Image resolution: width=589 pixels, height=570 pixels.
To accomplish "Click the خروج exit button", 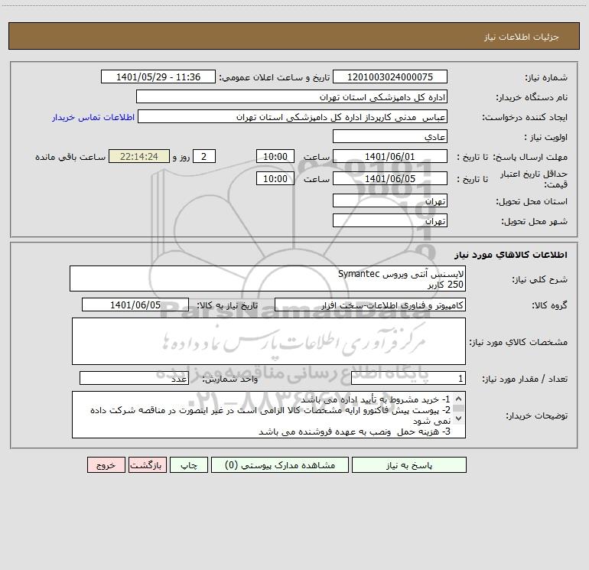I will click(106, 465).
